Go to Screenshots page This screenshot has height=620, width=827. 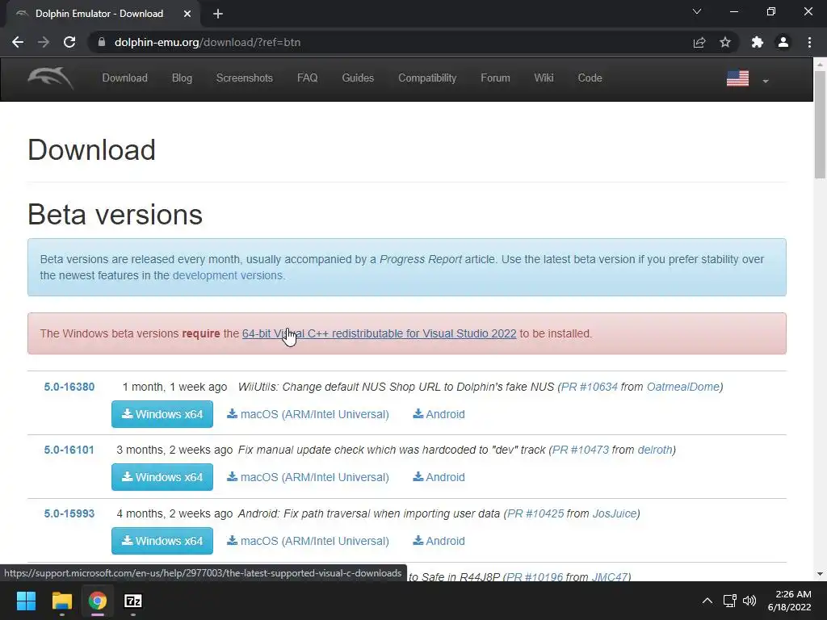244,78
